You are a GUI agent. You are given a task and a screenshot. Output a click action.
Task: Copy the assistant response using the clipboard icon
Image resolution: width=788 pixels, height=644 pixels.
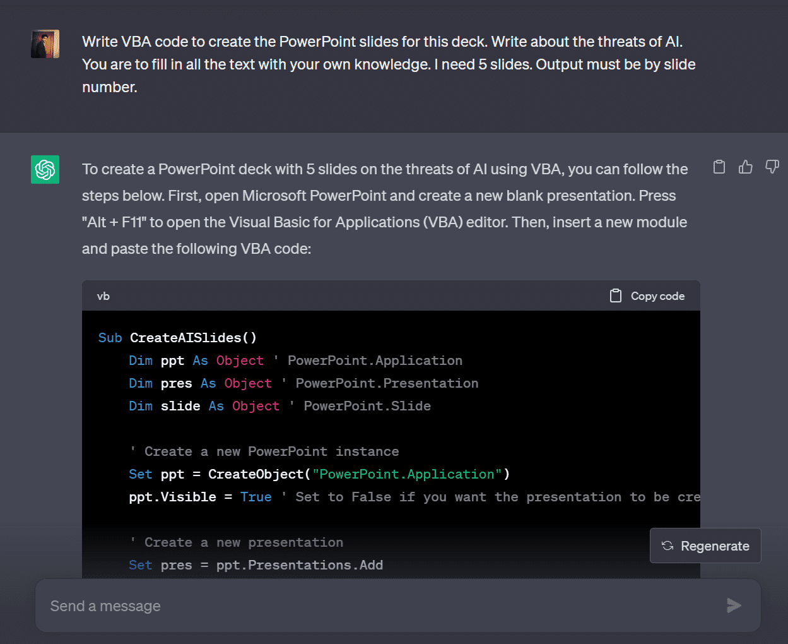(719, 167)
